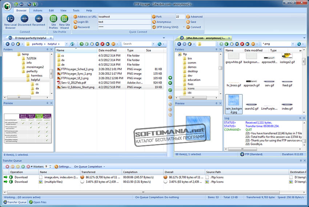The image size is (309, 207).
Task: Select file FTPVoyager_Sched_1.png
Action: click(75, 69)
